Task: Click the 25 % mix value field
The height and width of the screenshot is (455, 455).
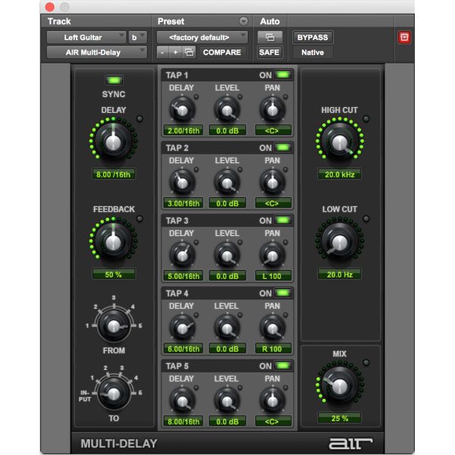Action: click(340, 418)
